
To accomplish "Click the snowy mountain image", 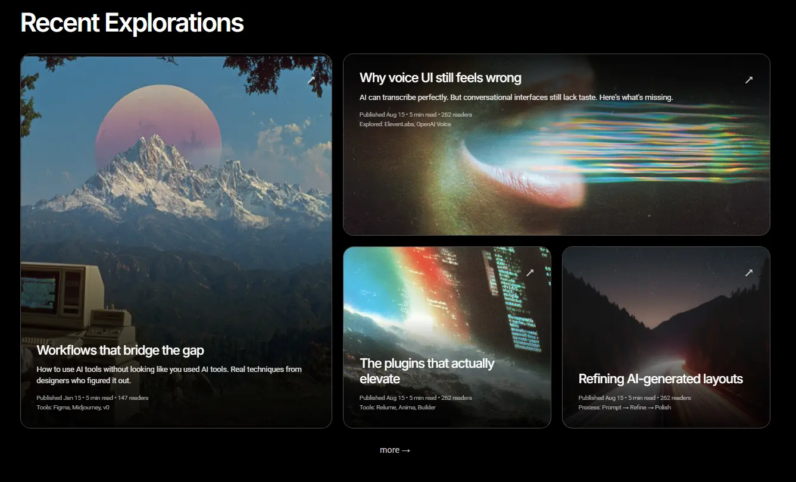I will (176, 179).
